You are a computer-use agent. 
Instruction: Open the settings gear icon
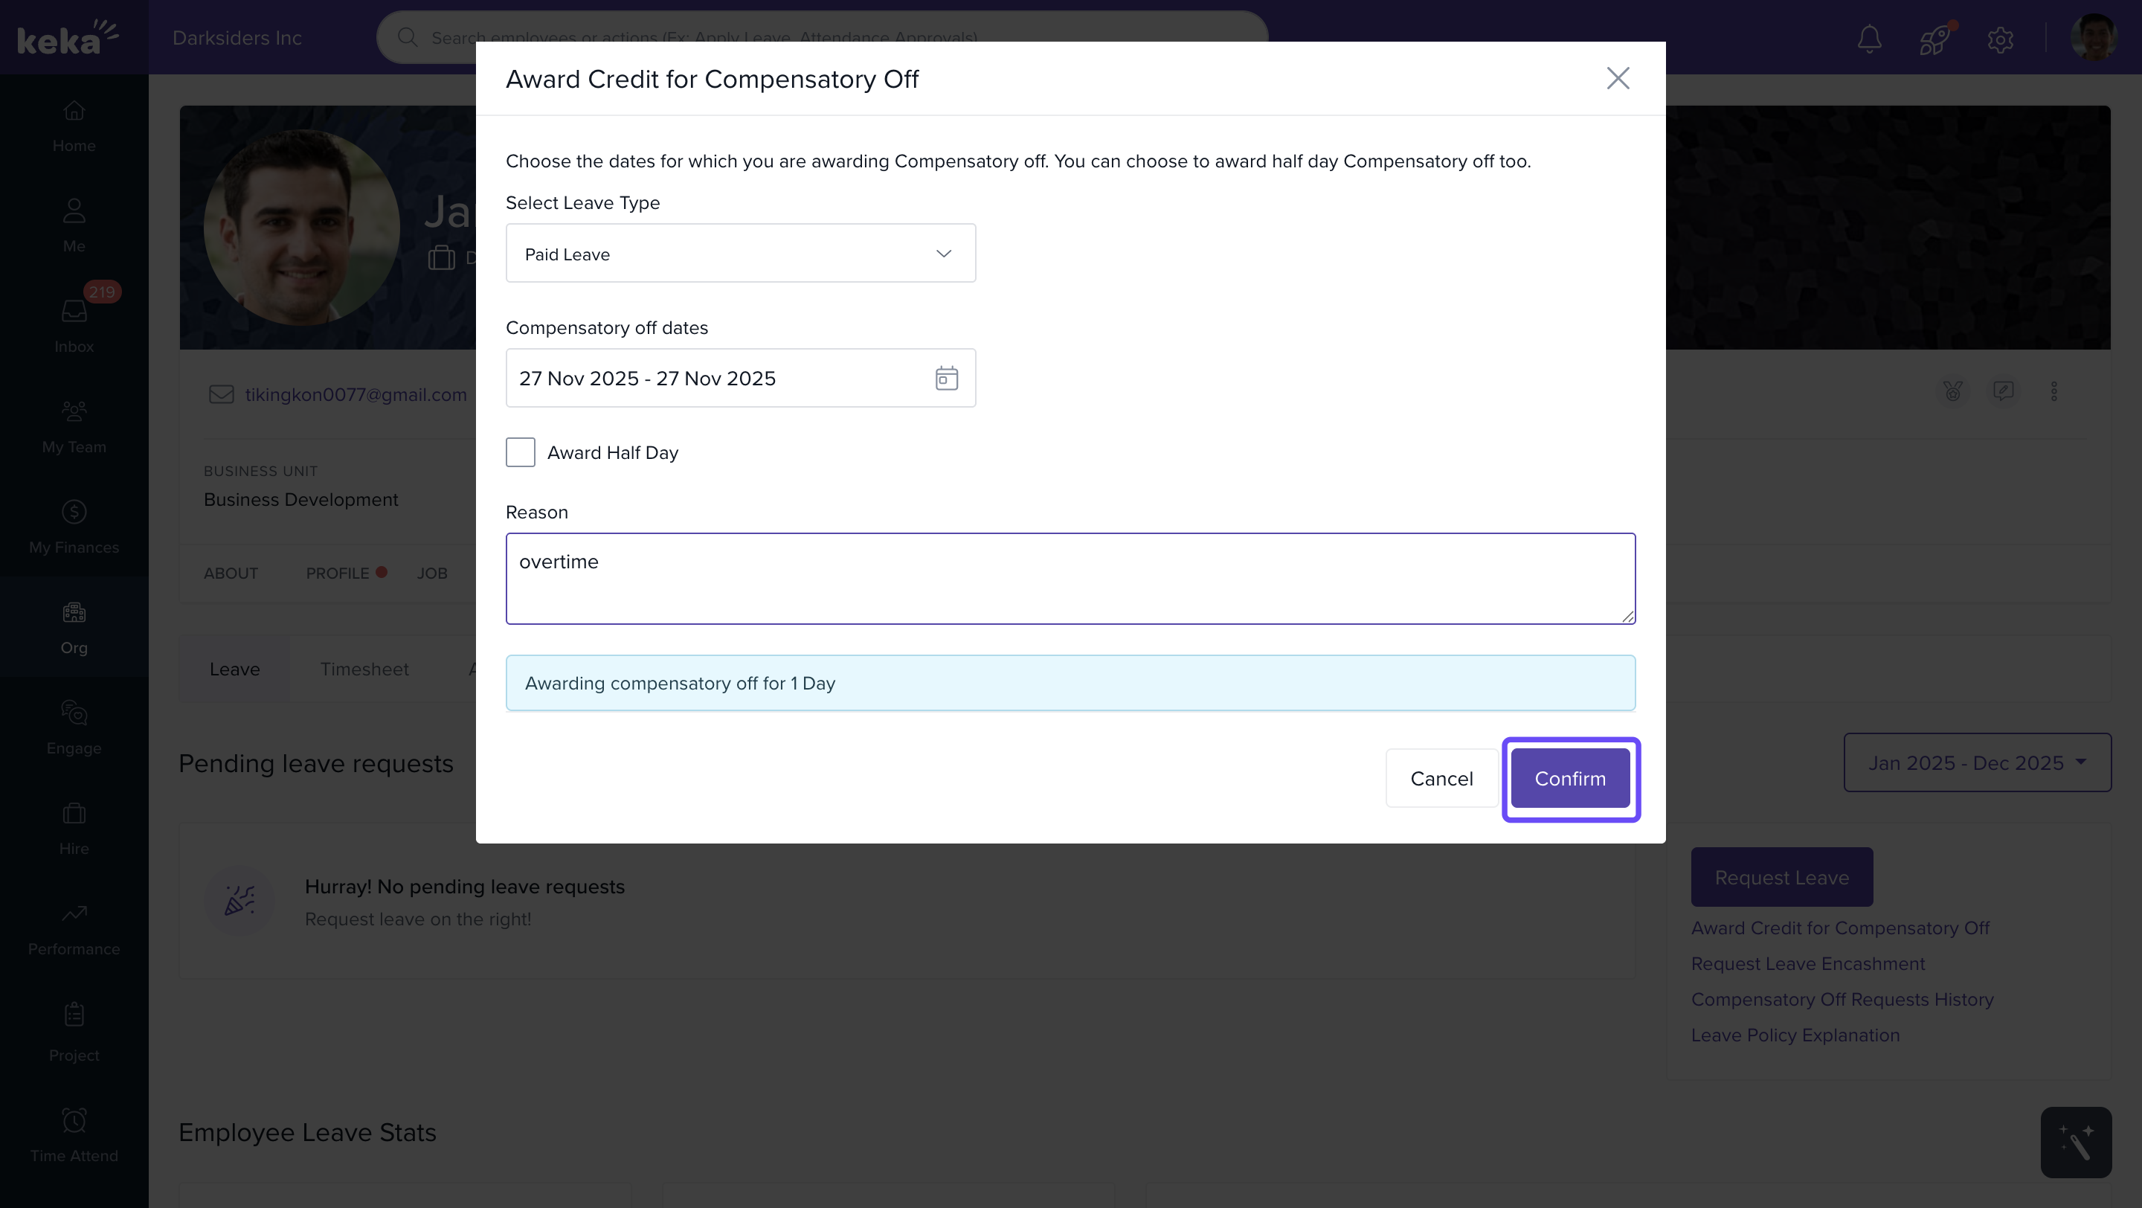2000,39
